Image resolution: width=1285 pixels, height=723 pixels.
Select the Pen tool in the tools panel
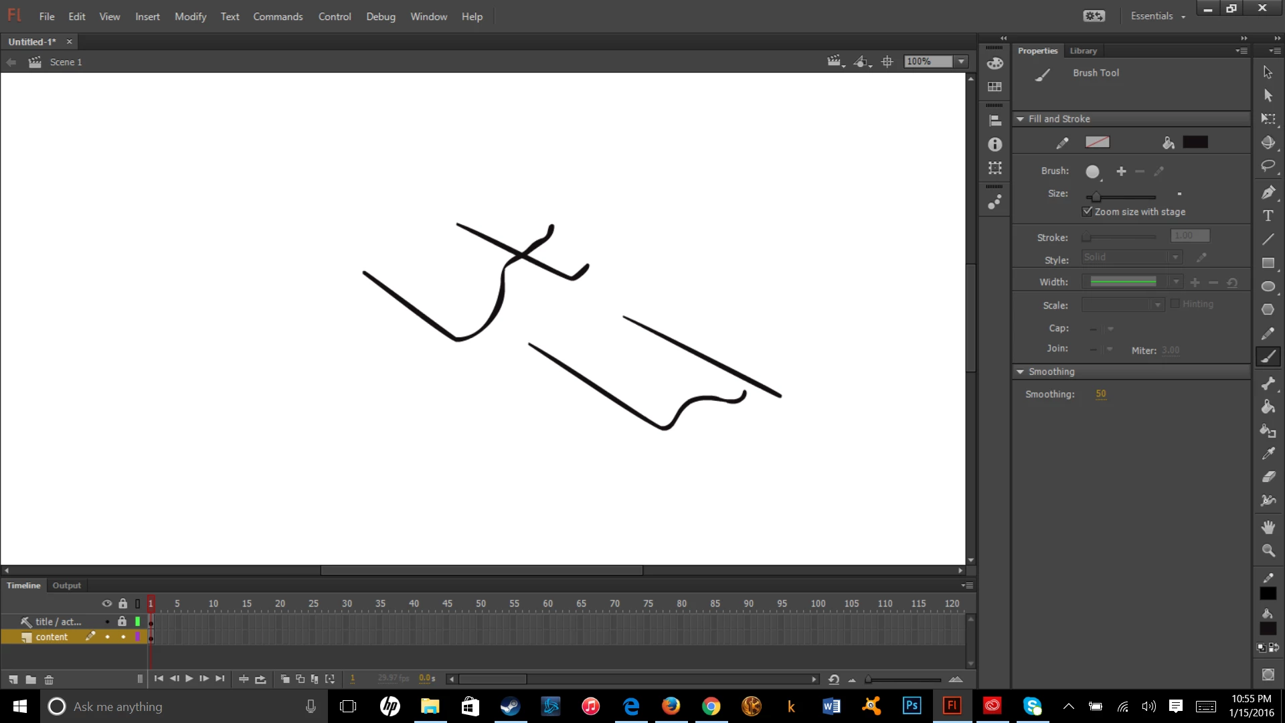(x=1268, y=193)
